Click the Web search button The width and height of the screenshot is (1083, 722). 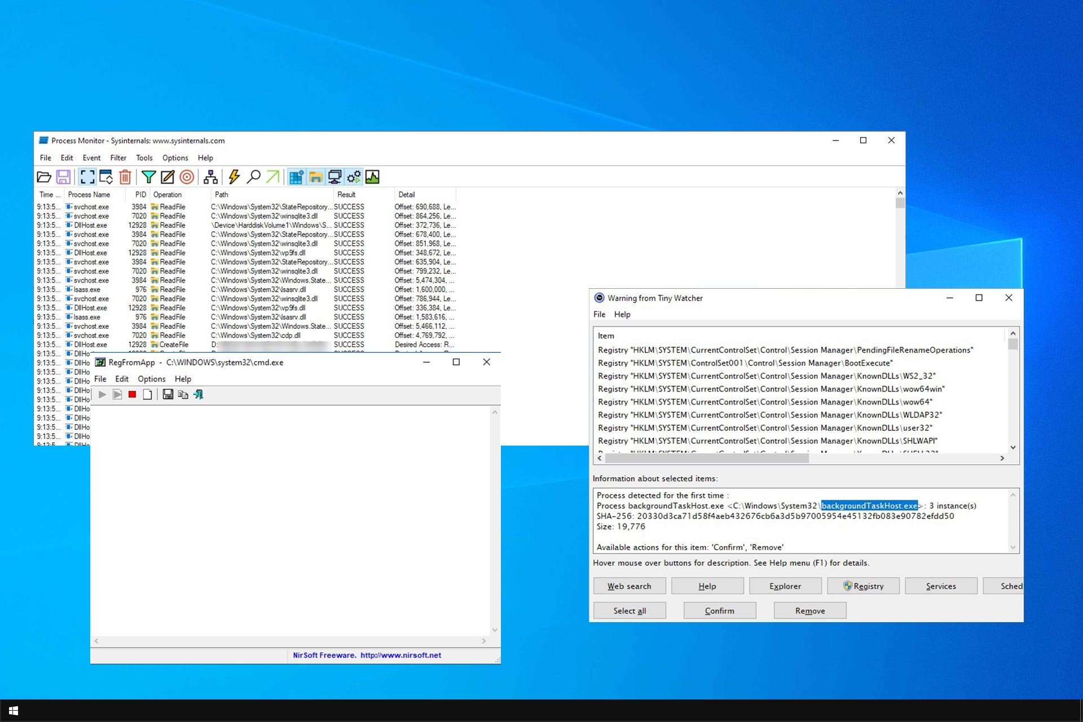coord(629,586)
